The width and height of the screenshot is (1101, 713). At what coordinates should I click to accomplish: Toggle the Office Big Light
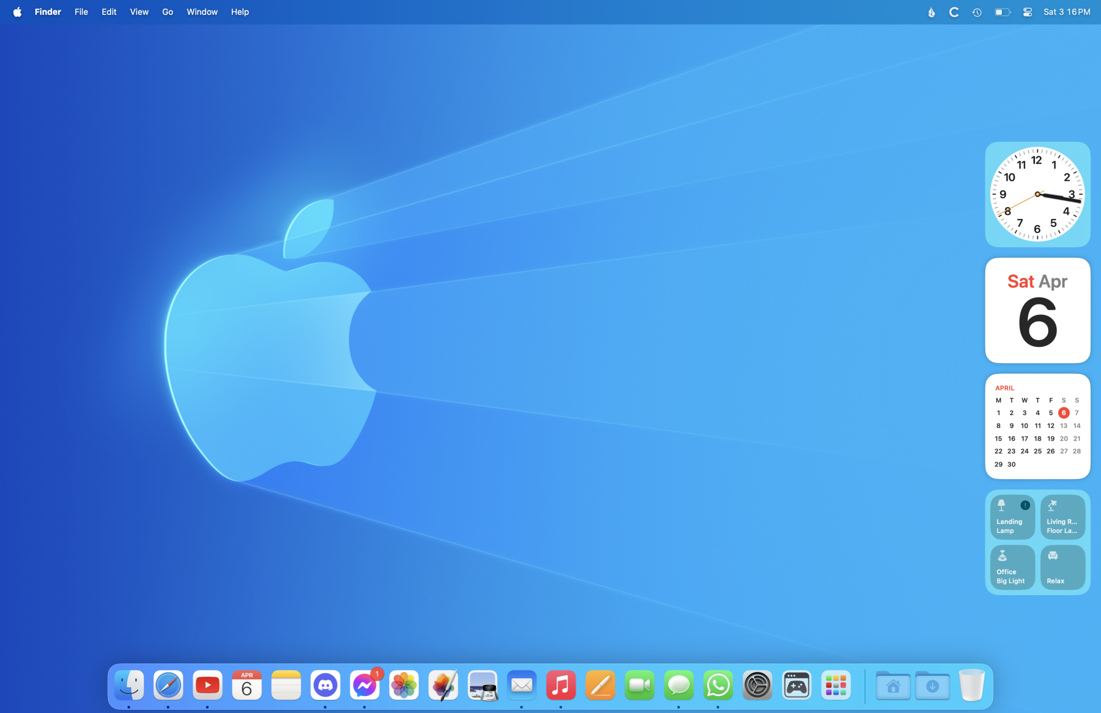point(1012,567)
